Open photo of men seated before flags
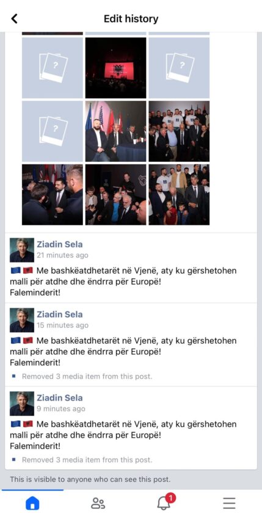This screenshot has height=513, width=262. click(116, 131)
